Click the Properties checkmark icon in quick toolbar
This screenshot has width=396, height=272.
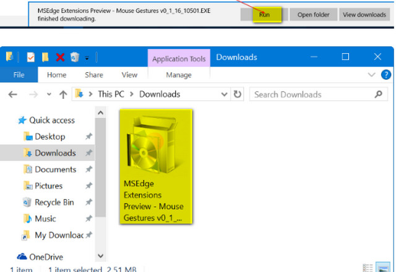[30, 57]
